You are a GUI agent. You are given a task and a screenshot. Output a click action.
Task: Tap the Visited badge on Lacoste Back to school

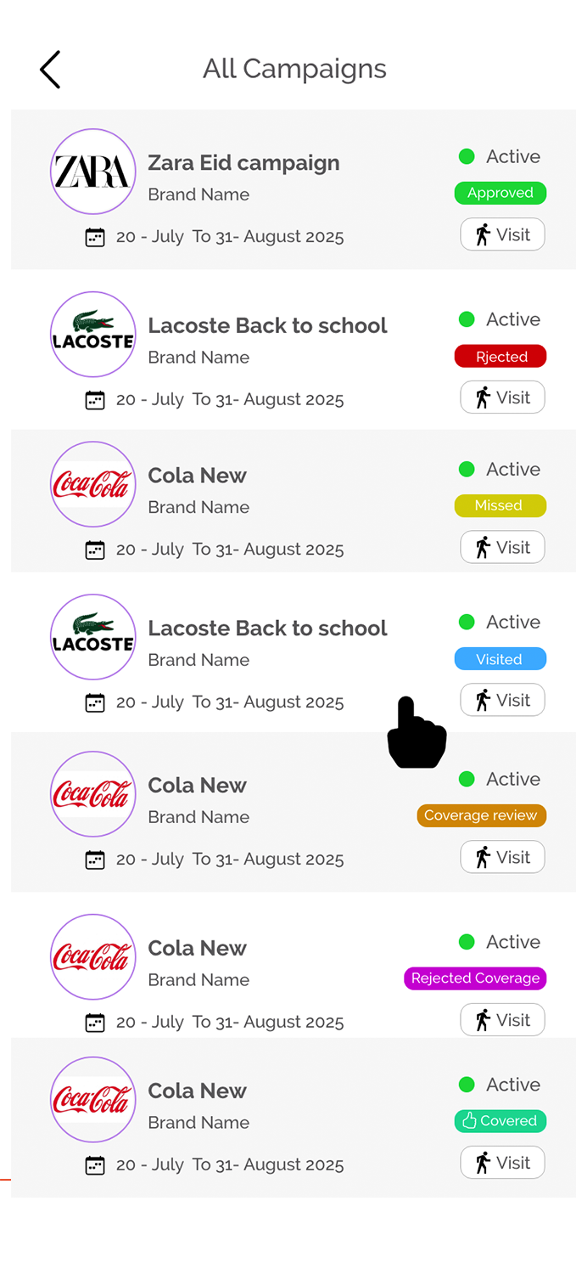501,658
